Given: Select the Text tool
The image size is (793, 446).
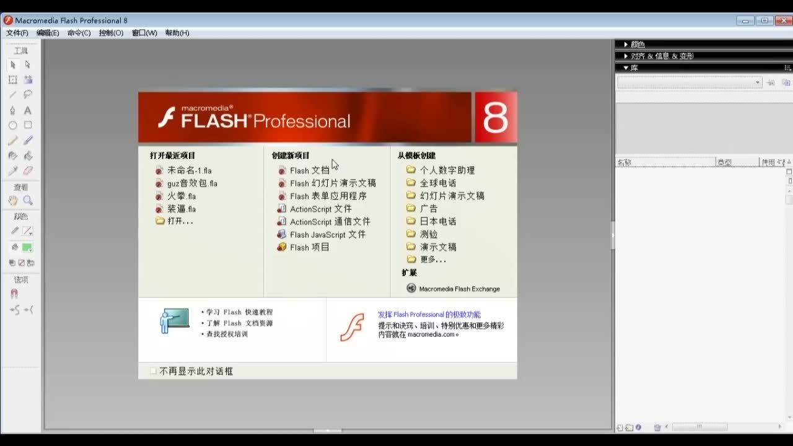Looking at the screenshot, I should tap(28, 110).
